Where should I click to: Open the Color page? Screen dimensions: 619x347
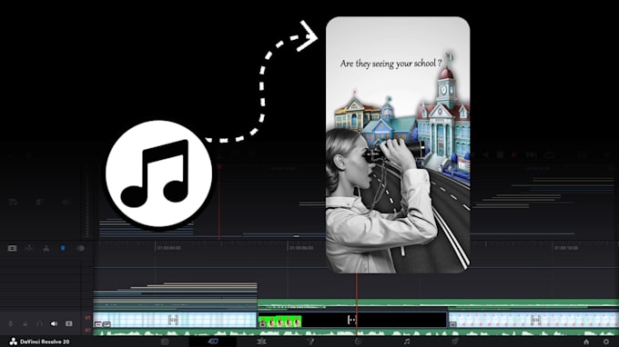358,342
